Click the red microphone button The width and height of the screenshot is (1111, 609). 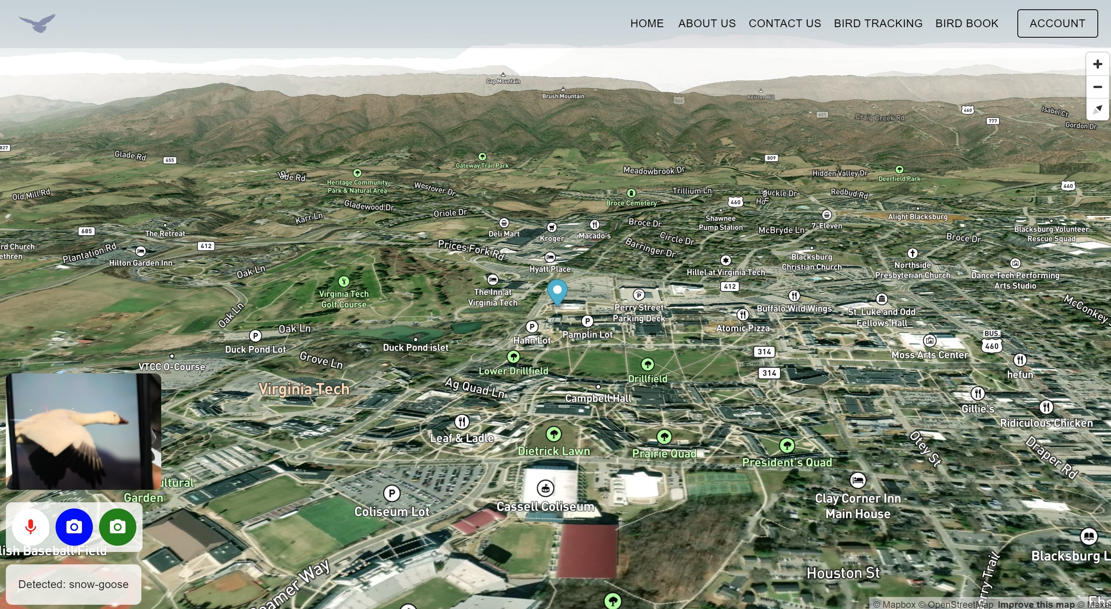click(x=31, y=527)
